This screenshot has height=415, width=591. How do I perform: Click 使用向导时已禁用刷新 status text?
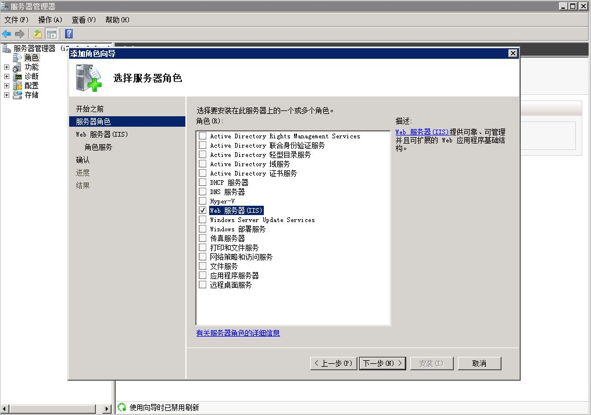click(164, 407)
